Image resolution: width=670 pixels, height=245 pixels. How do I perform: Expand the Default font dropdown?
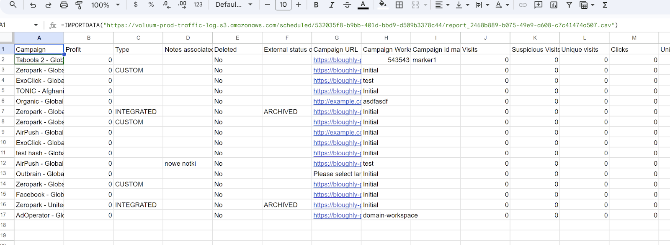click(x=234, y=5)
